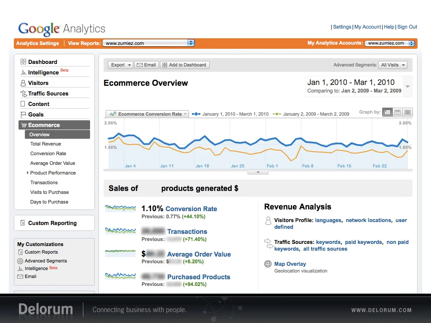Click the grid icon on Add to Dashboard
The width and height of the screenshot is (431, 323).
click(165, 65)
